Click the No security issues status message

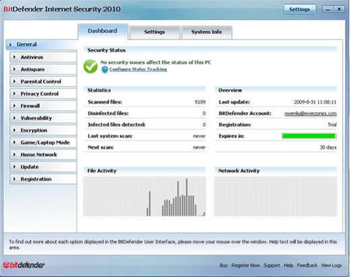pos(155,63)
